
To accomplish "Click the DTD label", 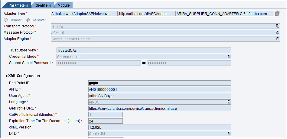I will click(13, 133).
